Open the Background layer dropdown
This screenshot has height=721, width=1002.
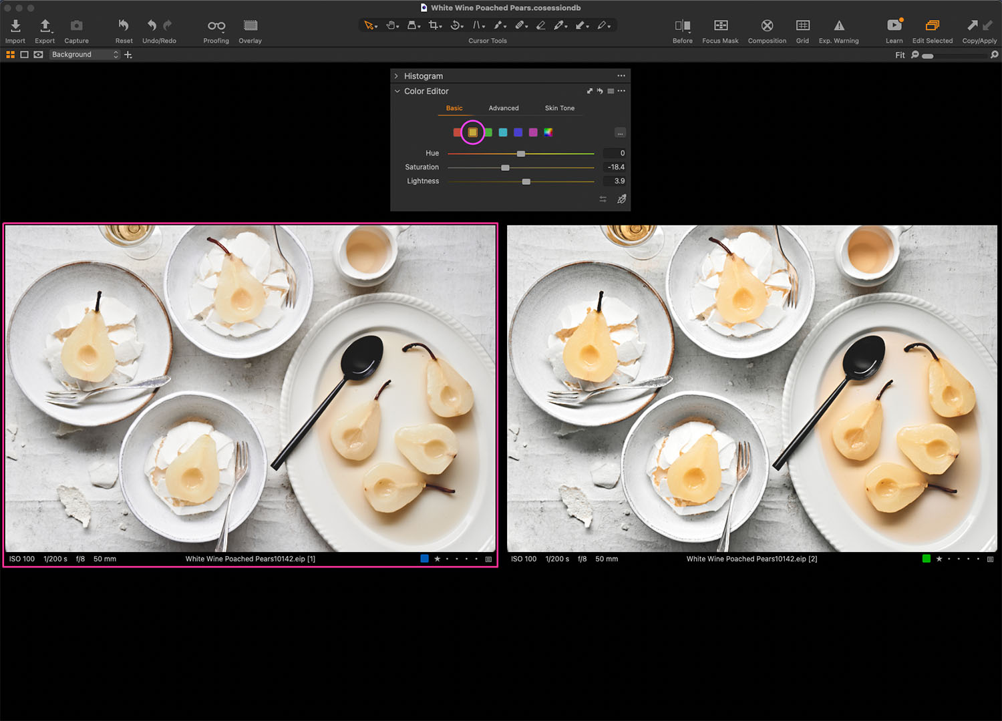[x=85, y=55]
